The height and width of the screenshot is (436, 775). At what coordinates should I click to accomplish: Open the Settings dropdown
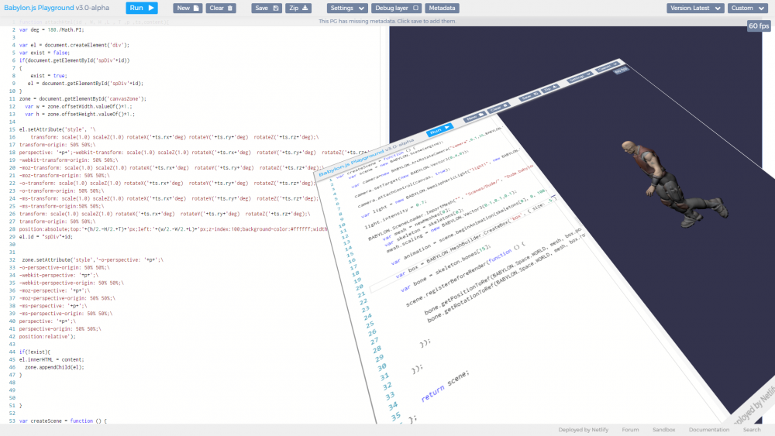click(347, 8)
